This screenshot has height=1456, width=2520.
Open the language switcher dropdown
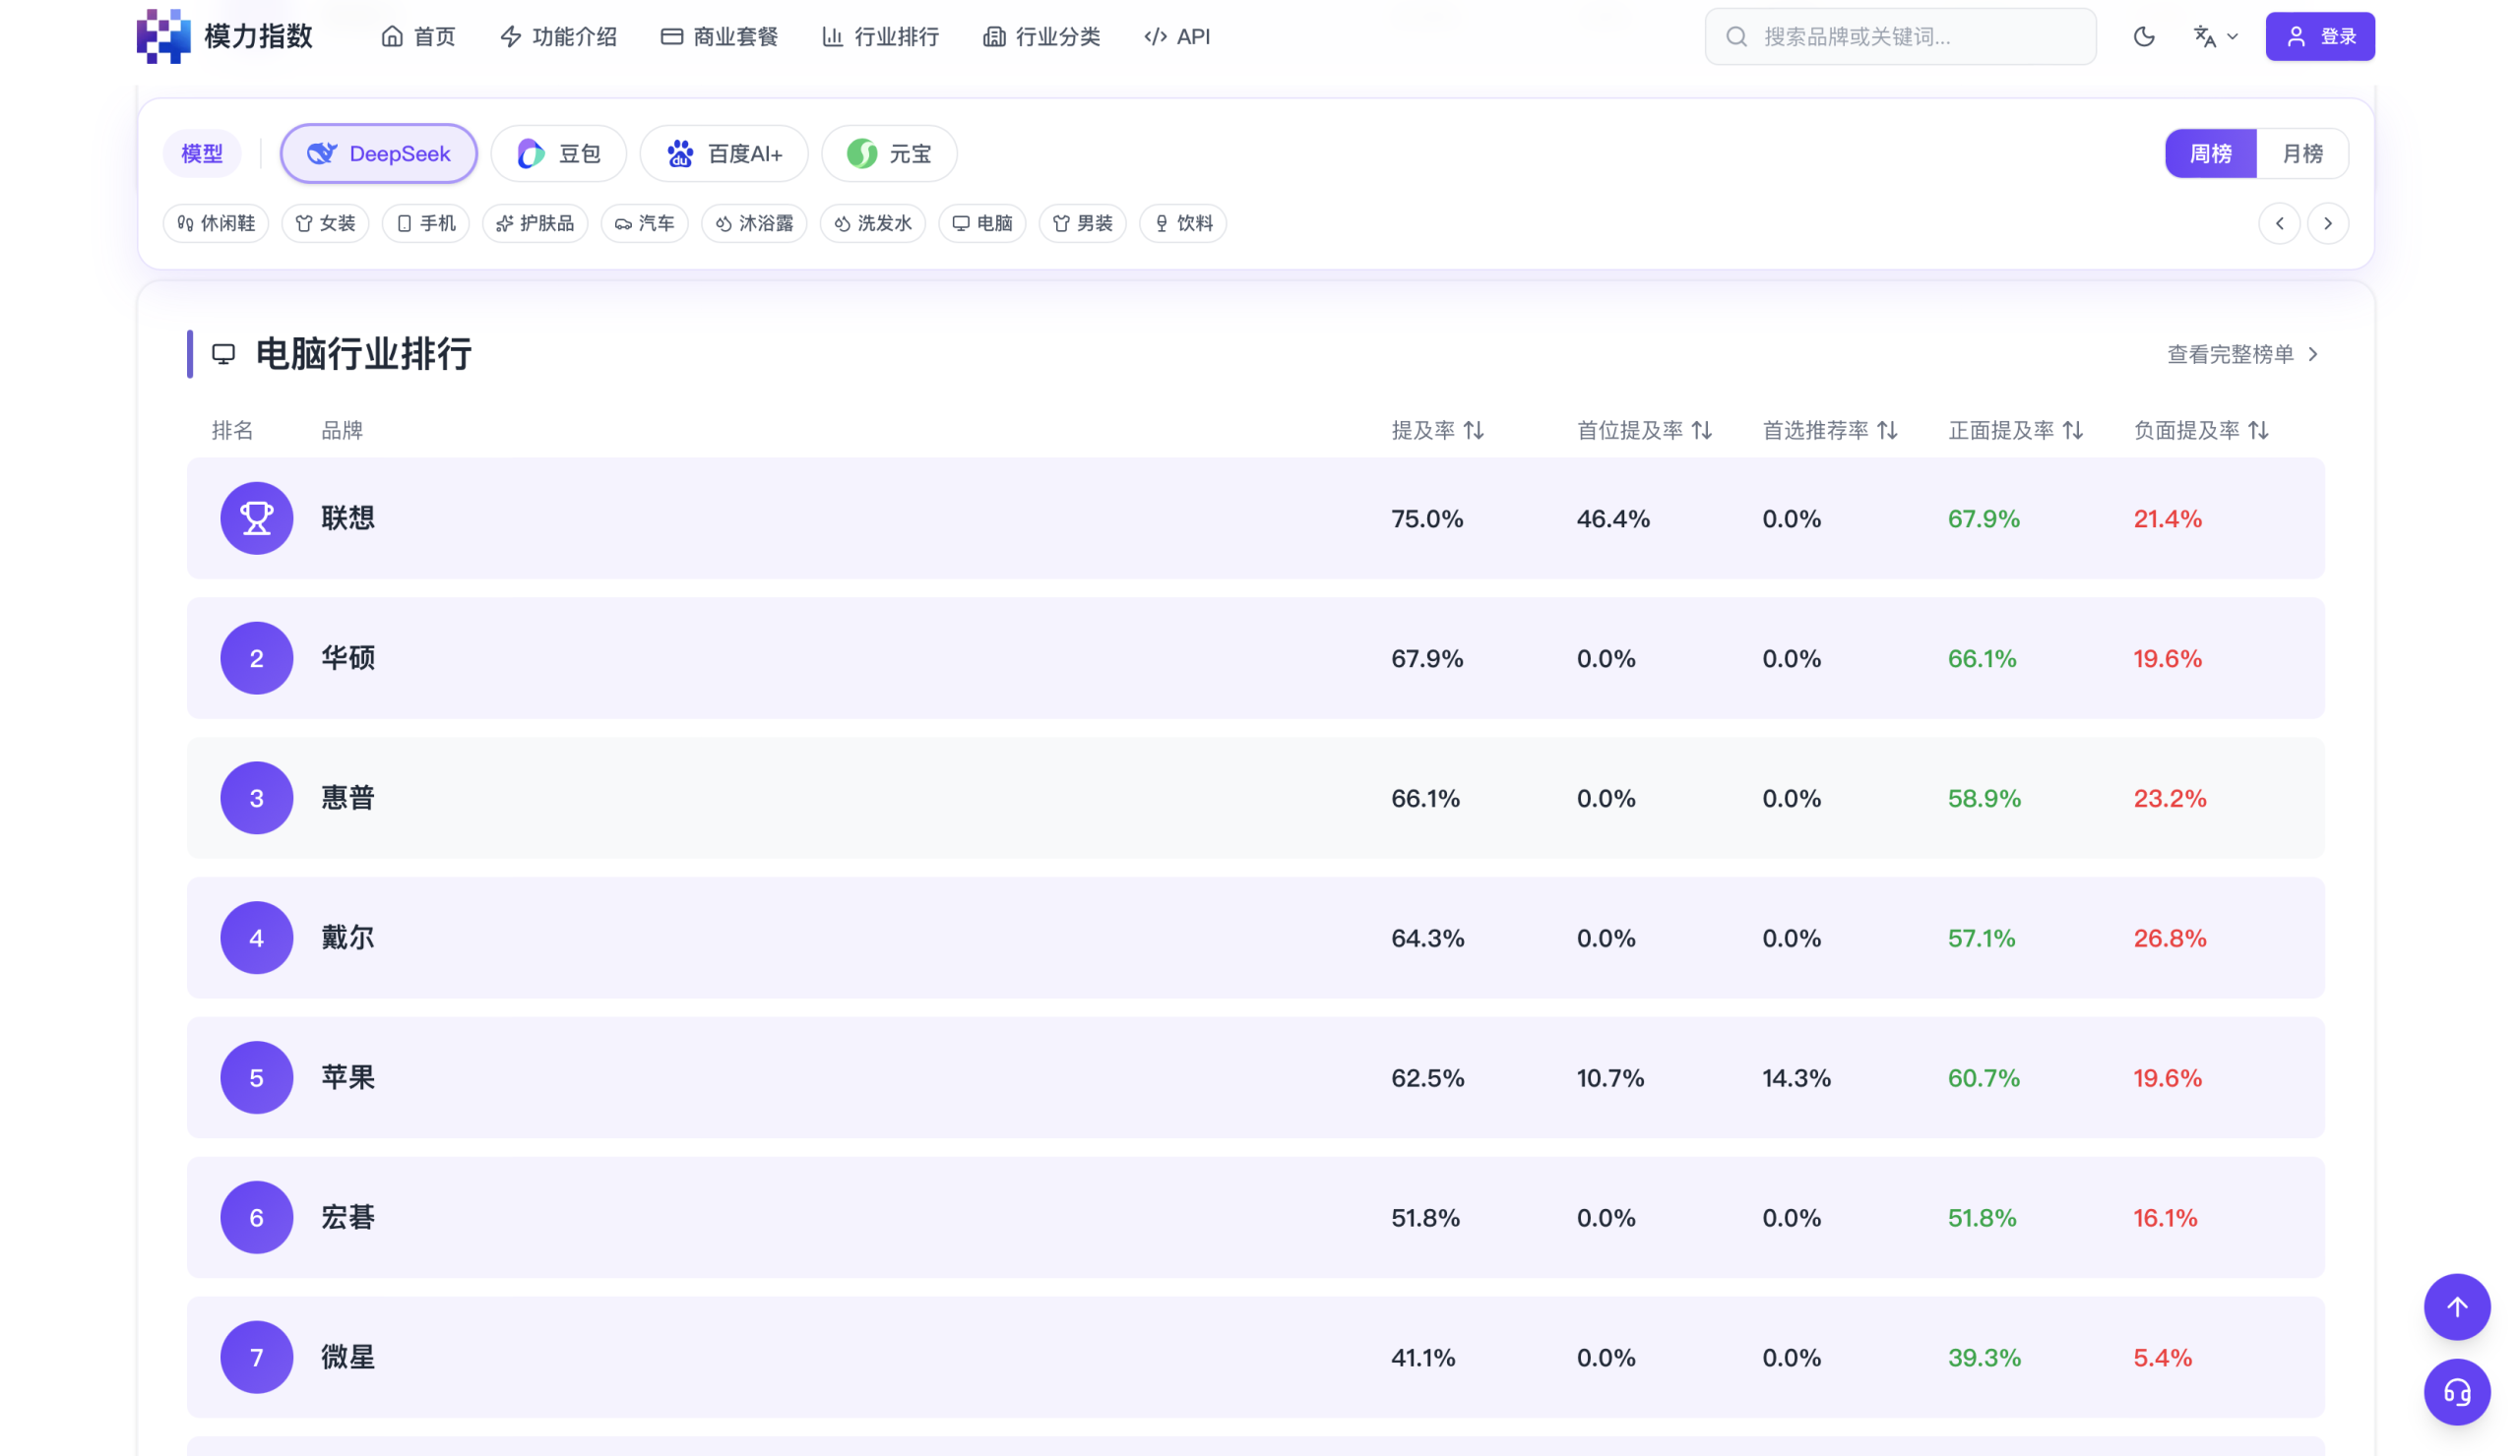pos(2215,37)
